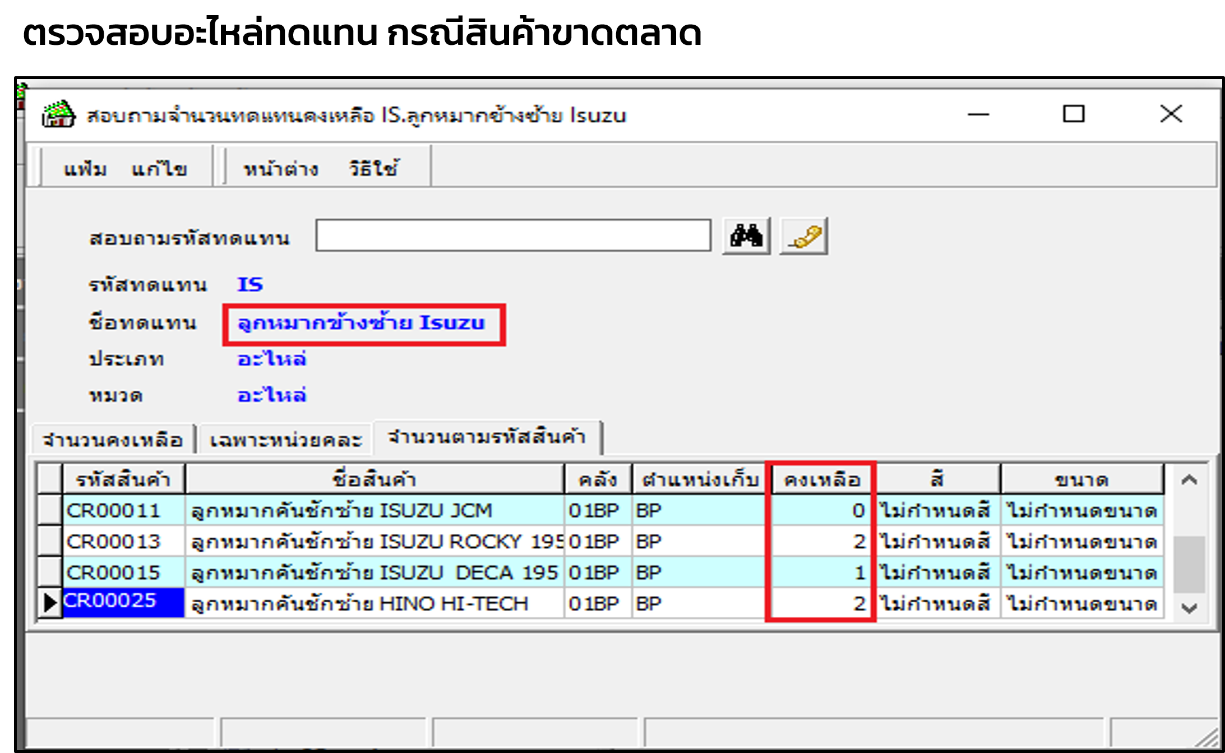Click the คงเหลือ column header

(x=821, y=479)
